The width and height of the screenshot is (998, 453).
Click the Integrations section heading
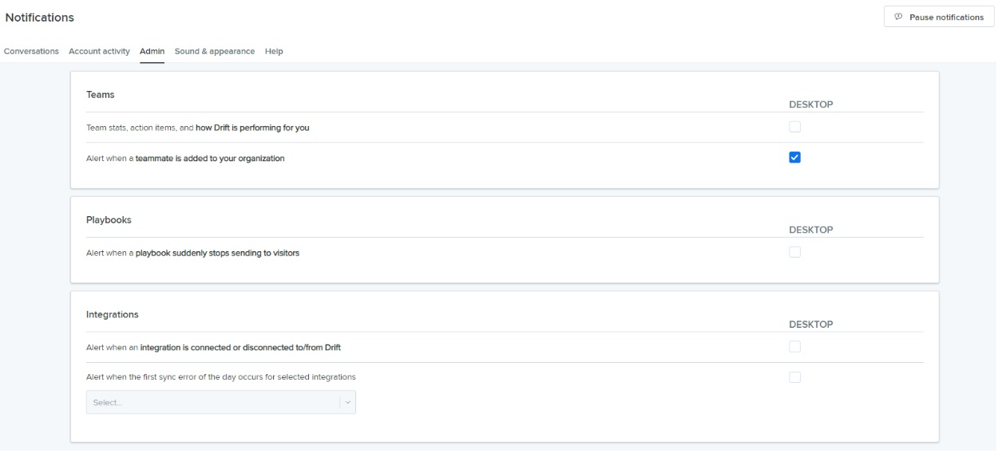pos(113,314)
